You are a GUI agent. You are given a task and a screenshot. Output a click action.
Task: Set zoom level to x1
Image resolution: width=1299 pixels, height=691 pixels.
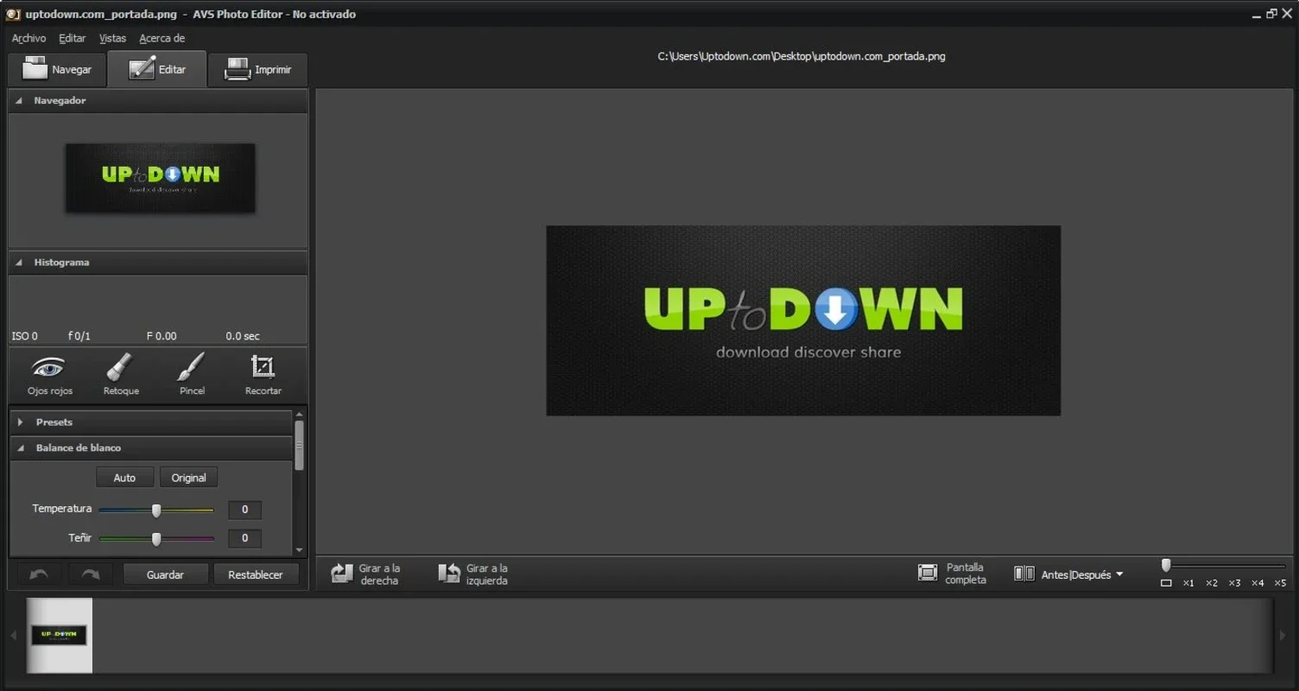pyautogui.click(x=1188, y=583)
